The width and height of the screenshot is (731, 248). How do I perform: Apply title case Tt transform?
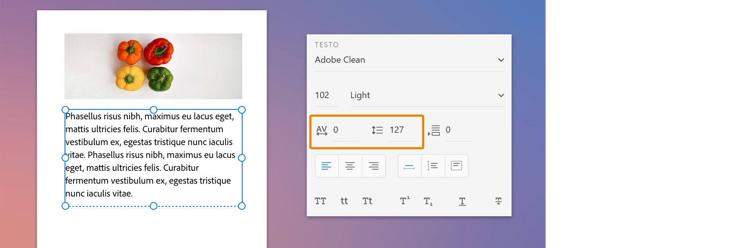[x=367, y=201]
